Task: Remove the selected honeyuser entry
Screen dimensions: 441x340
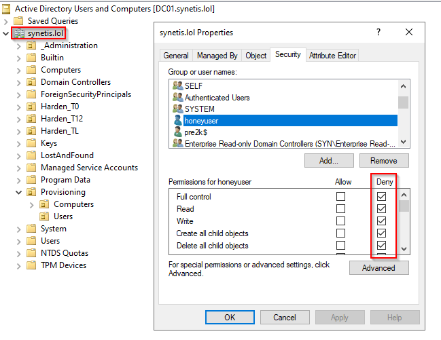Action: point(384,161)
